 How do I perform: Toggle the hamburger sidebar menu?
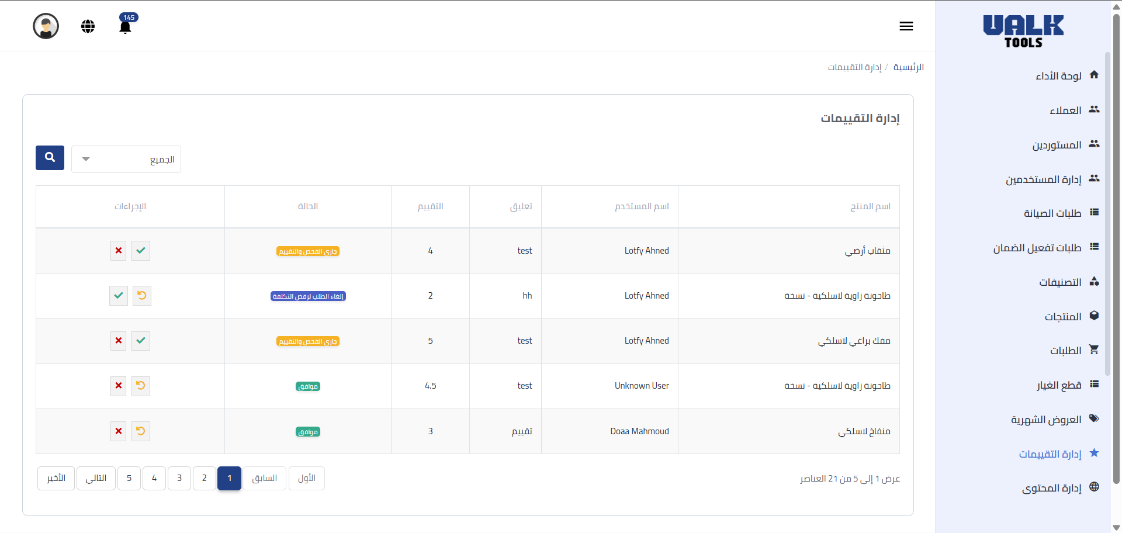pos(906,26)
